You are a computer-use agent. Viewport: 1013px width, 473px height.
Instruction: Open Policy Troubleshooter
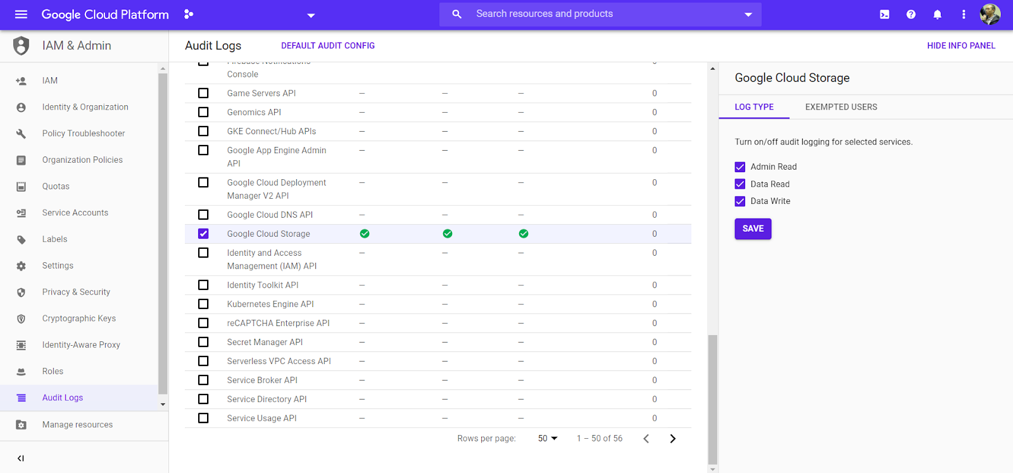pyautogui.click(x=84, y=134)
